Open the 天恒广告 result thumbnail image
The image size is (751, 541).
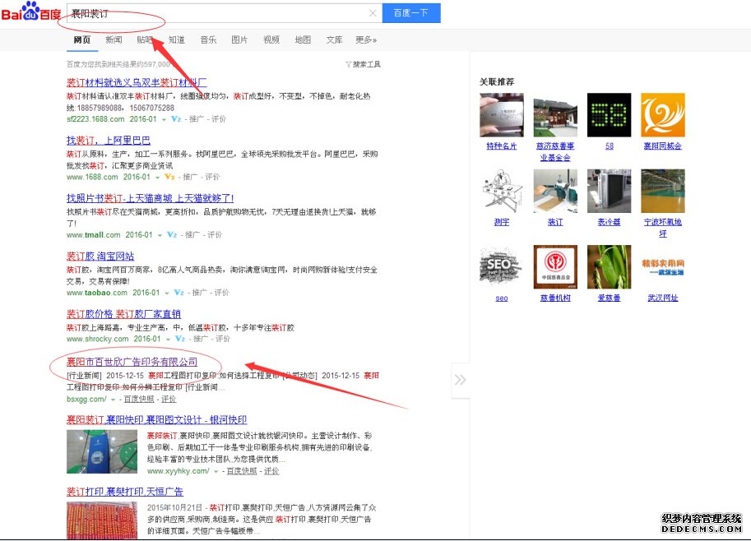tap(101, 520)
